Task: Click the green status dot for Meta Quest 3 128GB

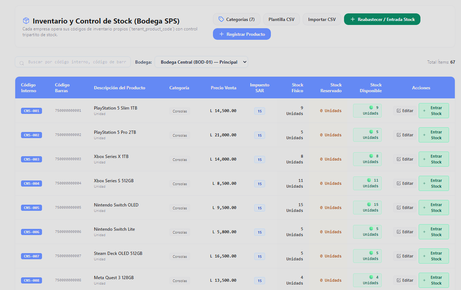Action: click(371, 277)
